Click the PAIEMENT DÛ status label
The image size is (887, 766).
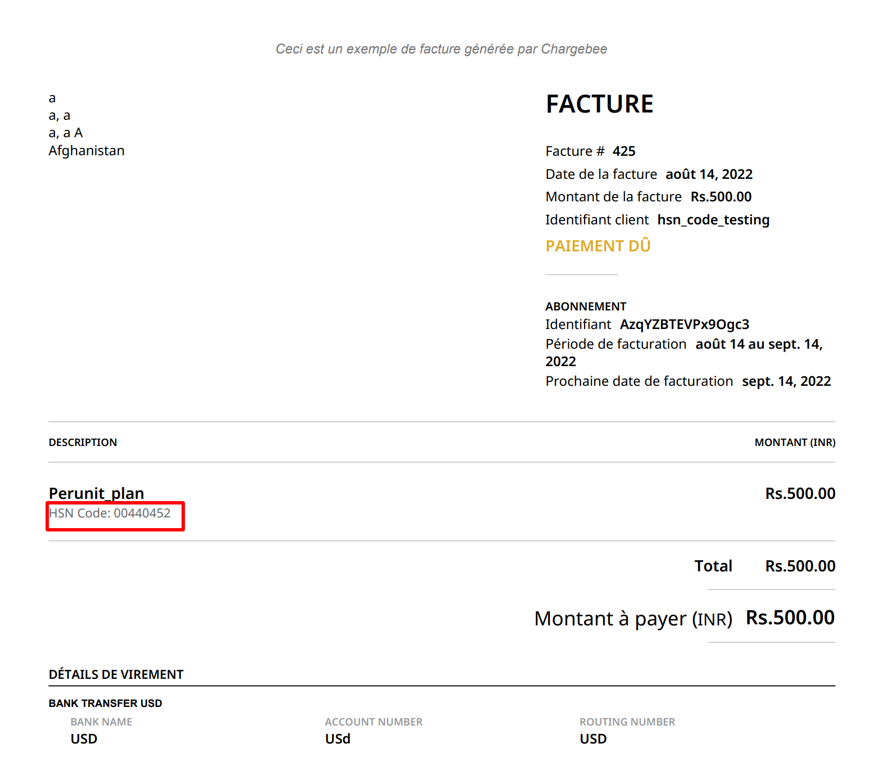coord(598,246)
